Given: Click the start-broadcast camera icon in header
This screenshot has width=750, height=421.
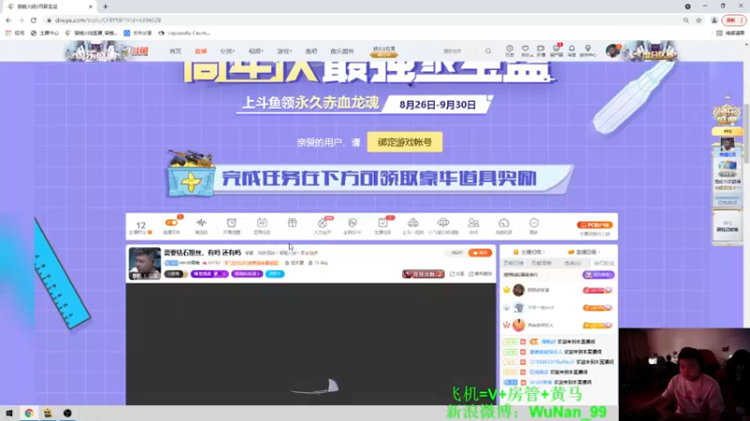Looking at the screenshot, I should tap(541, 49).
